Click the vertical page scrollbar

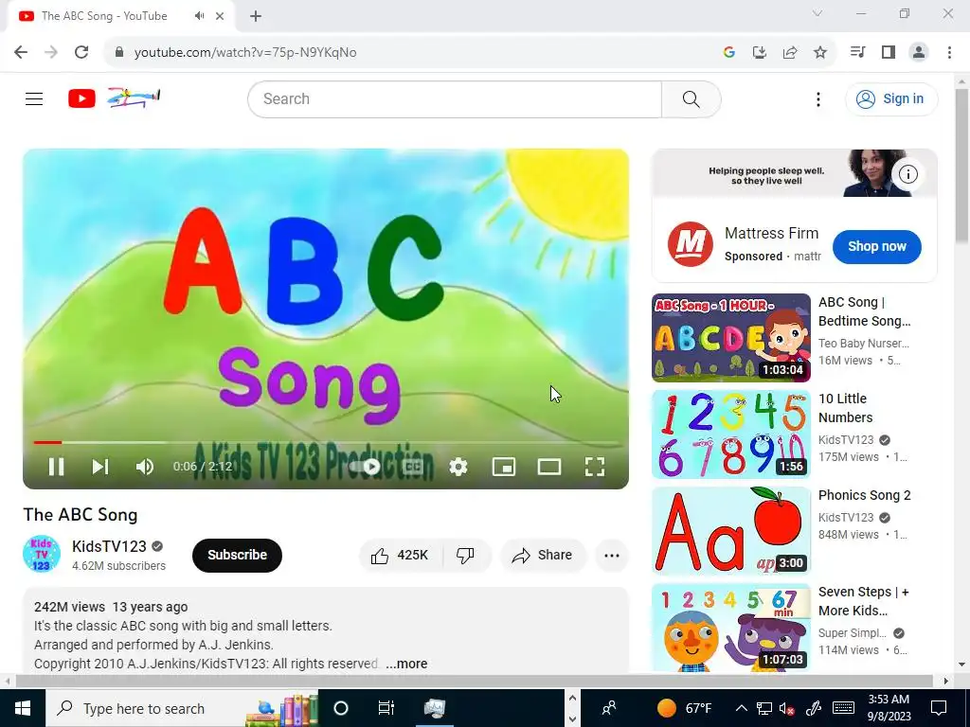(961, 166)
